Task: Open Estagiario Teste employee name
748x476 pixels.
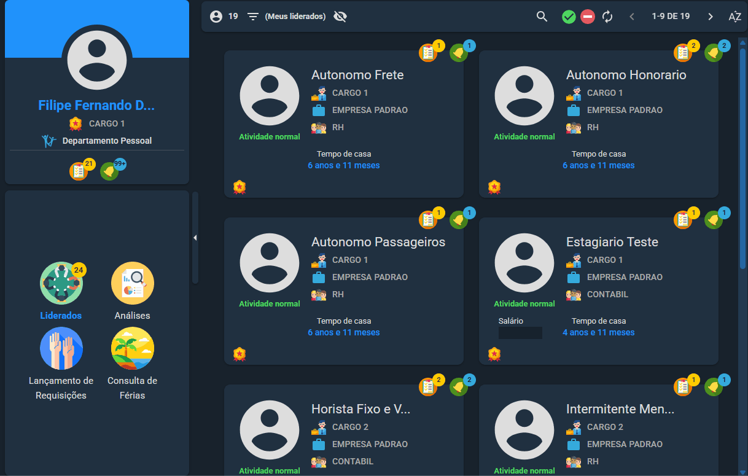Action: click(x=612, y=242)
